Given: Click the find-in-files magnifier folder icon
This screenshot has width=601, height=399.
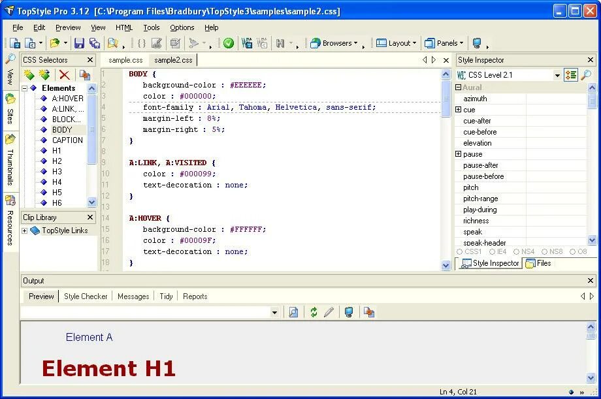Looking at the screenshot, I should tap(112, 43).
